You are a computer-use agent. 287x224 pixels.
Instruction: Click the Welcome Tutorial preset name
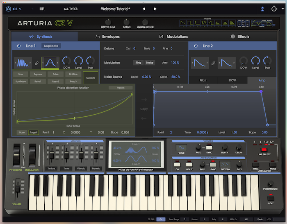(116, 9)
